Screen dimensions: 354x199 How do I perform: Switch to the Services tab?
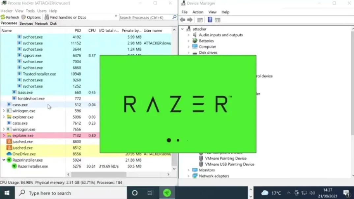pos(26,23)
